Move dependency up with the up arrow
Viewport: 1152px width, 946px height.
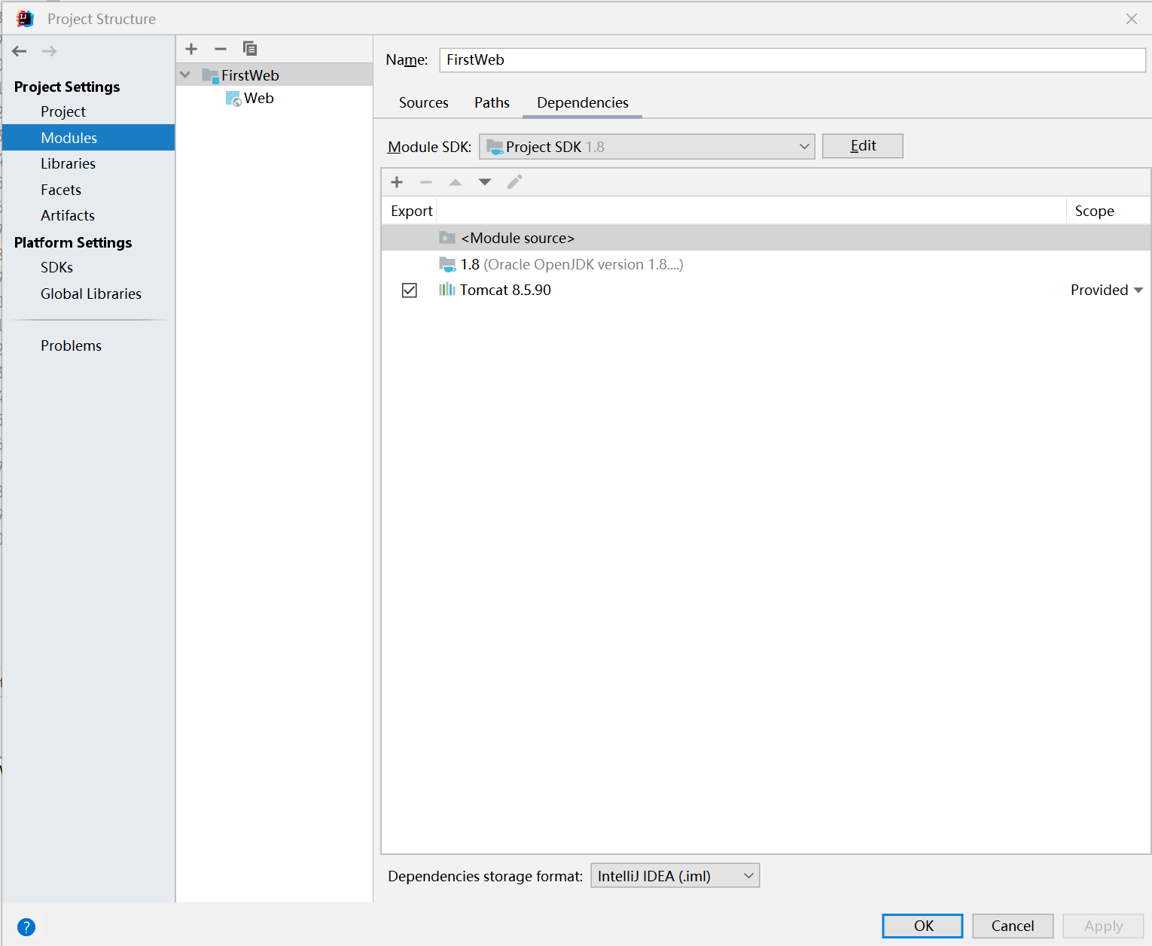456,182
